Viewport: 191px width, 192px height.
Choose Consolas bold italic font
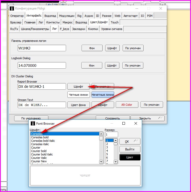[x=43, y=141]
